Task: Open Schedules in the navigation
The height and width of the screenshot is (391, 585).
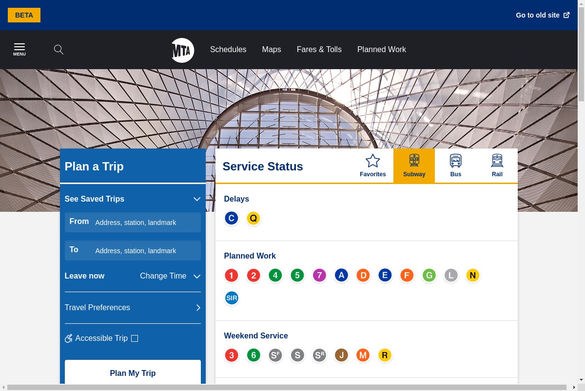Action: coord(228,49)
